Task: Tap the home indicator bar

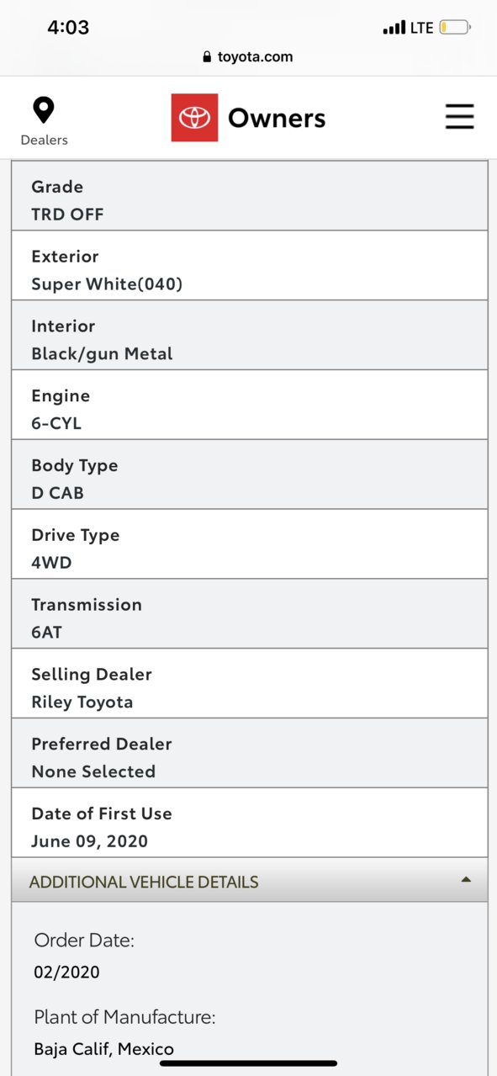Action: pos(248,1063)
